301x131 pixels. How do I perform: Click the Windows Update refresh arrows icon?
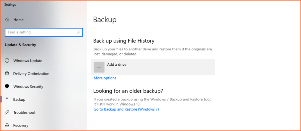[x=7, y=61]
